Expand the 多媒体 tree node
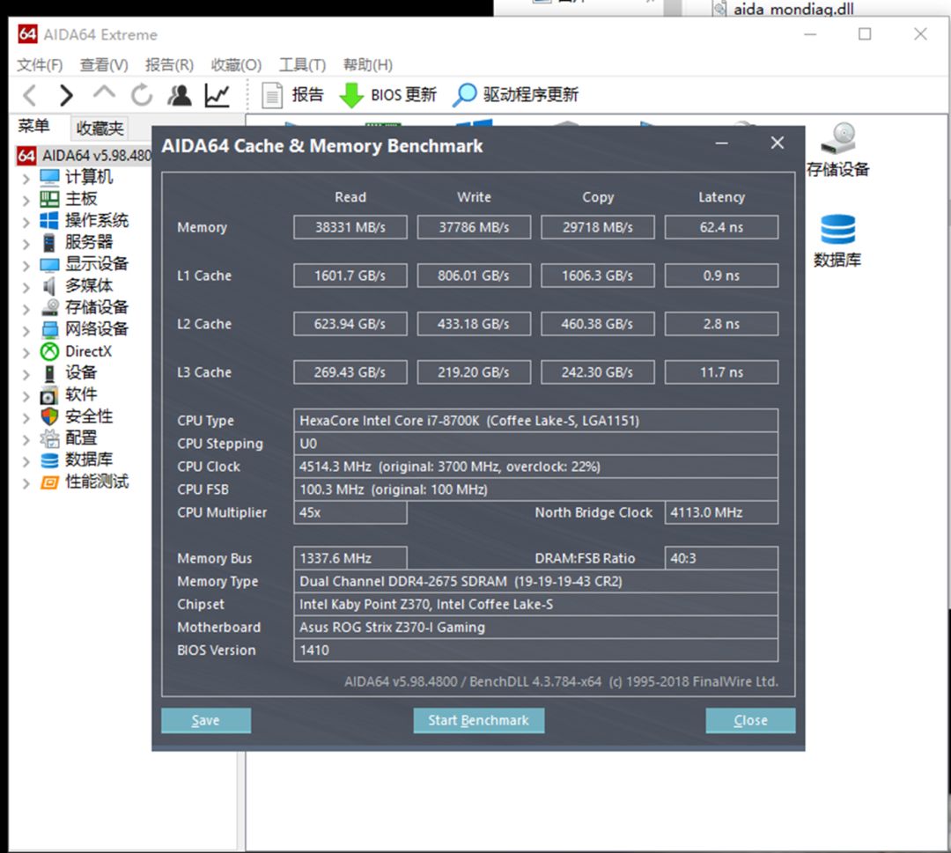This screenshot has height=853, width=951. [26, 288]
